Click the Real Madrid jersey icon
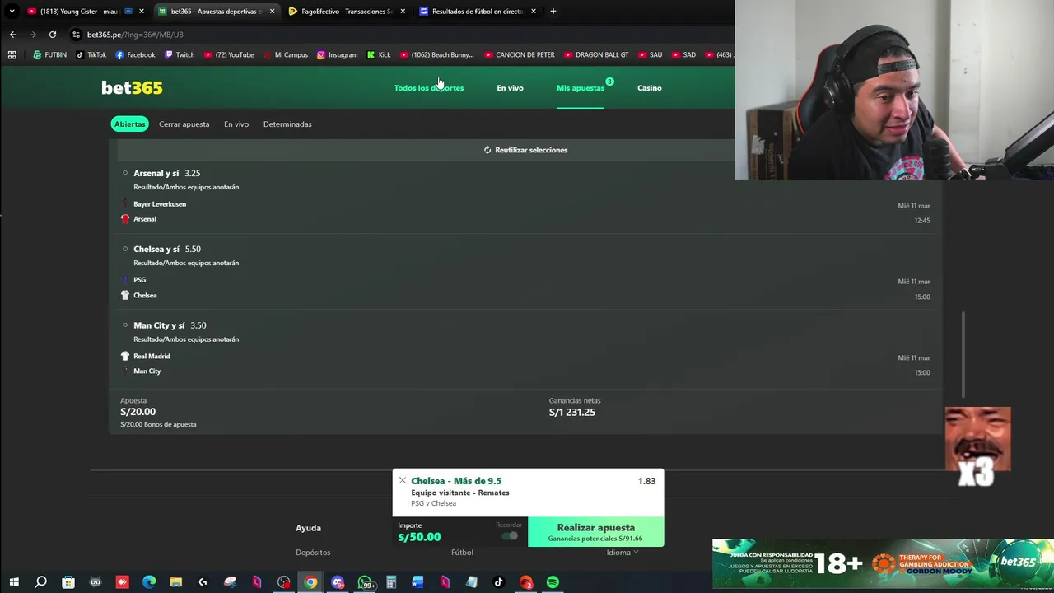 click(x=125, y=356)
